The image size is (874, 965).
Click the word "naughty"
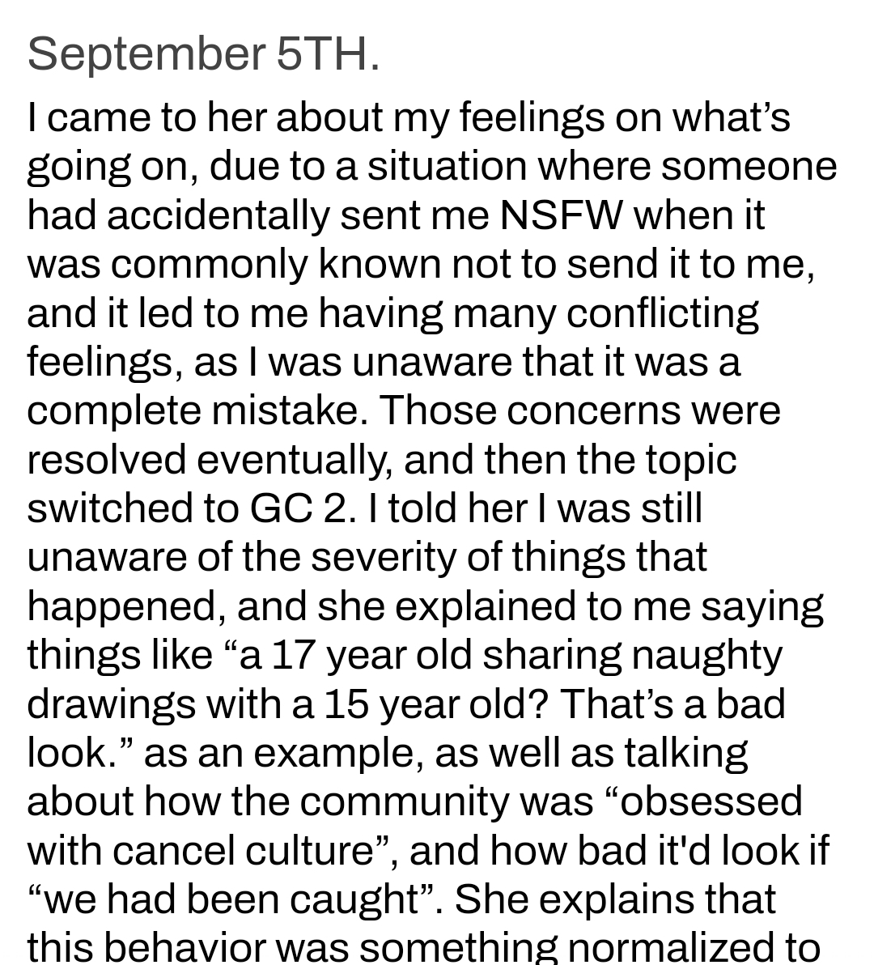[706, 654]
